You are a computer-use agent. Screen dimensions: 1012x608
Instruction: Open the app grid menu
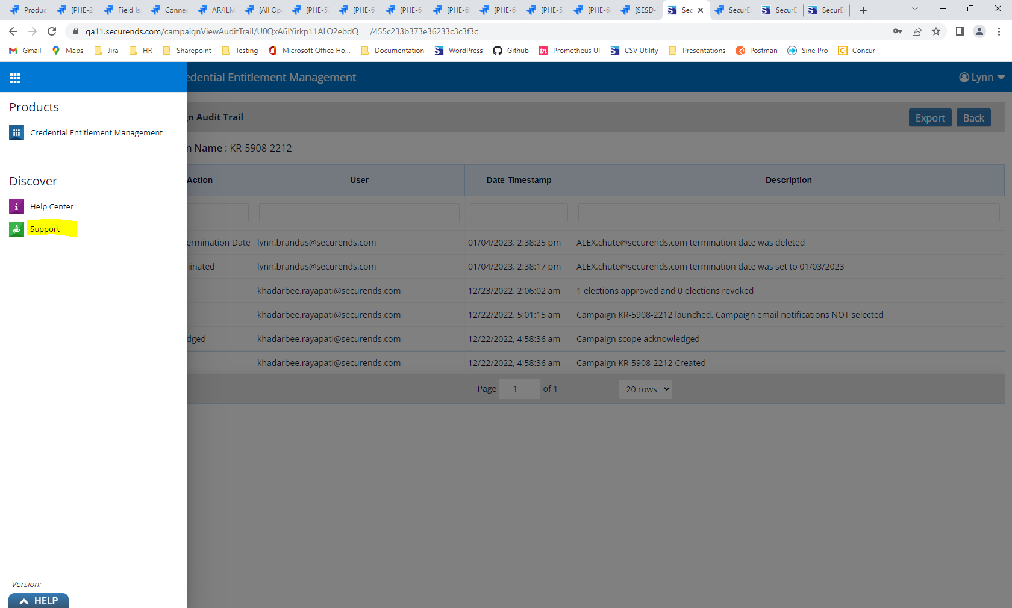(x=15, y=77)
